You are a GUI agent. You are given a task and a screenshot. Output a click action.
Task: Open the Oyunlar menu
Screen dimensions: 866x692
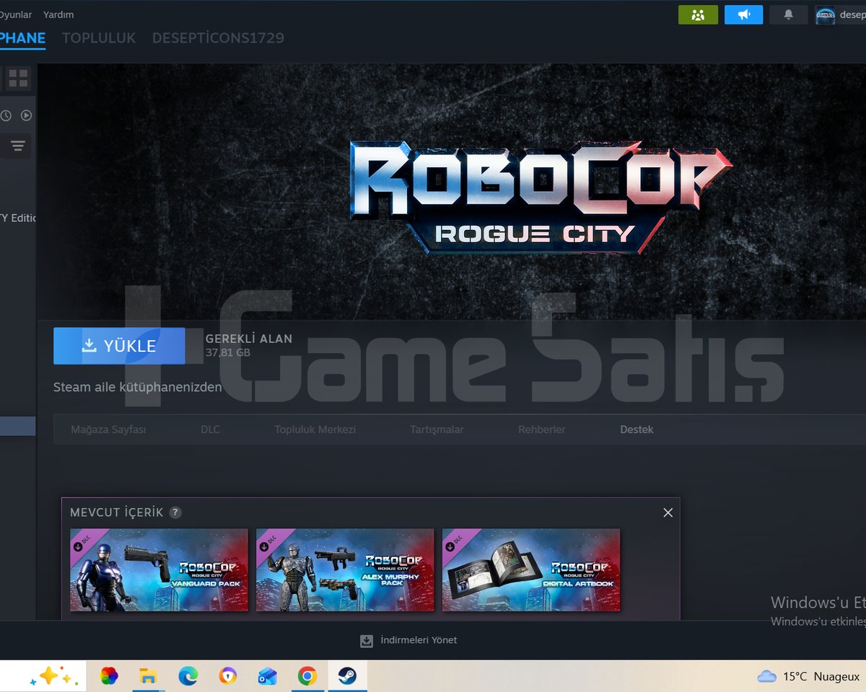pyautogui.click(x=15, y=14)
